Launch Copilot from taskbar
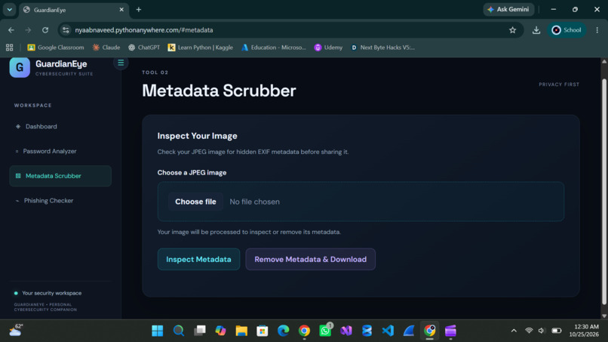This screenshot has height=342, width=608. point(220,331)
